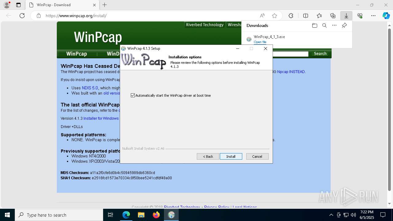
Task: View site information lock icon
Action: coord(38,16)
